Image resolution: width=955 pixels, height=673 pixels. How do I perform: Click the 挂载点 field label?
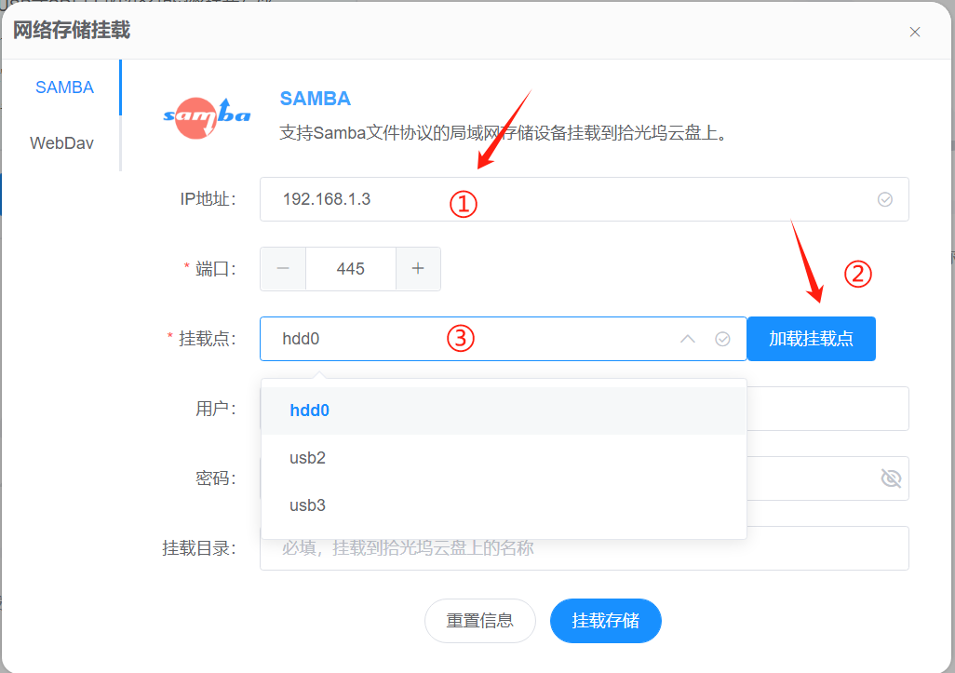point(207,339)
